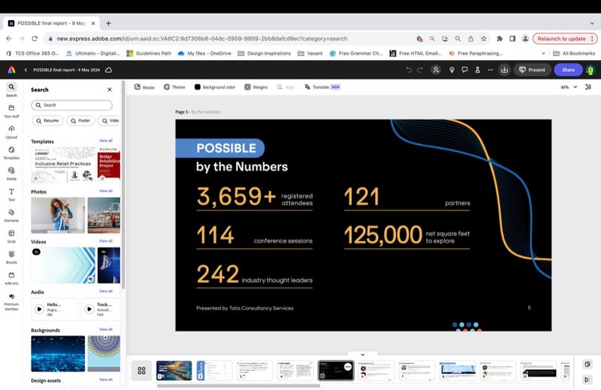This screenshot has height=390, width=601.
Task: Click the undo arrow
Action: [409, 70]
